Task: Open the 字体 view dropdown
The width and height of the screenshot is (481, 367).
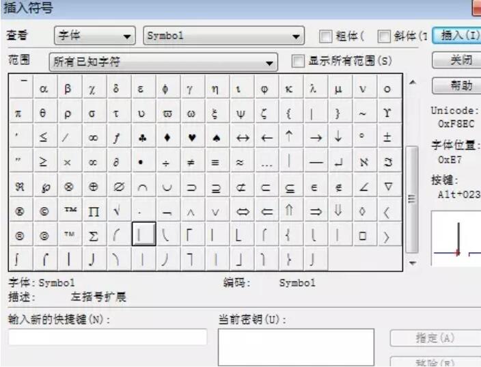Action: [x=95, y=36]
